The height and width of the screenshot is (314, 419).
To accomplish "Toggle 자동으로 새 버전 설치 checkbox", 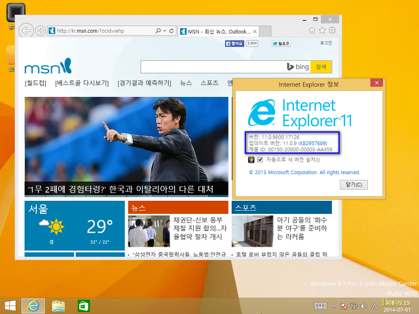I will pyautogui.click(x=260, y=160).
